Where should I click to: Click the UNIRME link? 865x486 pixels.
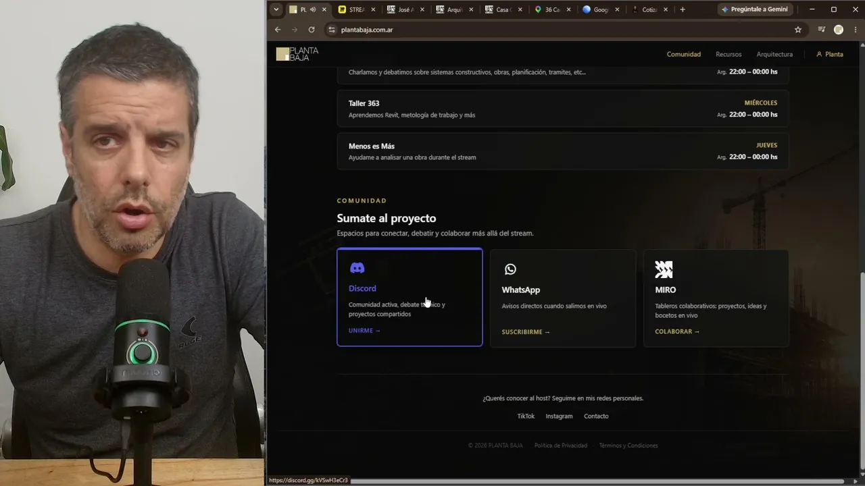coord(364,331)
